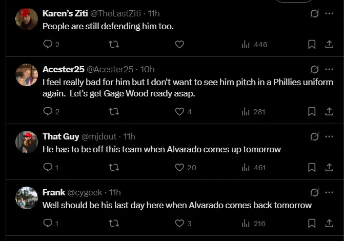Repost That Guy's tweet
Image resolution: width=344 pixels, height=241 pixels.
point(114,167)
